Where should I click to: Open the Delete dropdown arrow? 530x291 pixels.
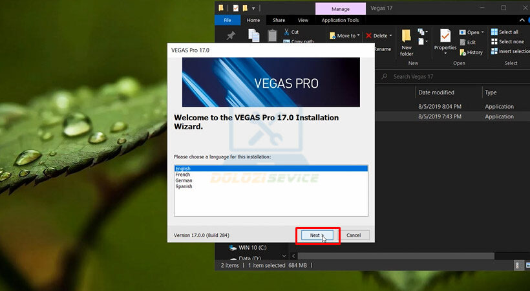pos(391,36)
